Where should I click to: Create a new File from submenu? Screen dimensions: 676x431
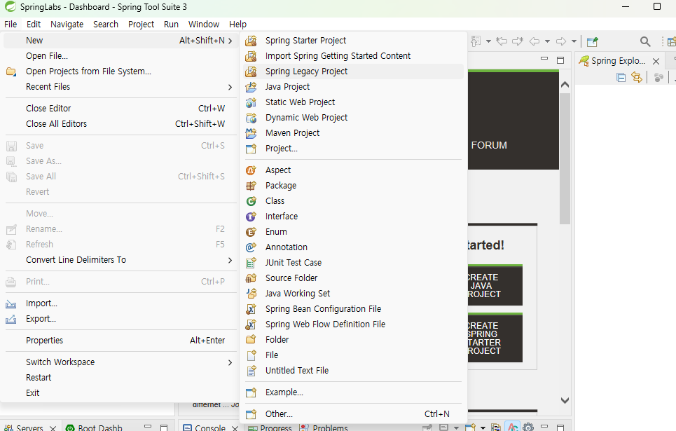click(353, 355)
